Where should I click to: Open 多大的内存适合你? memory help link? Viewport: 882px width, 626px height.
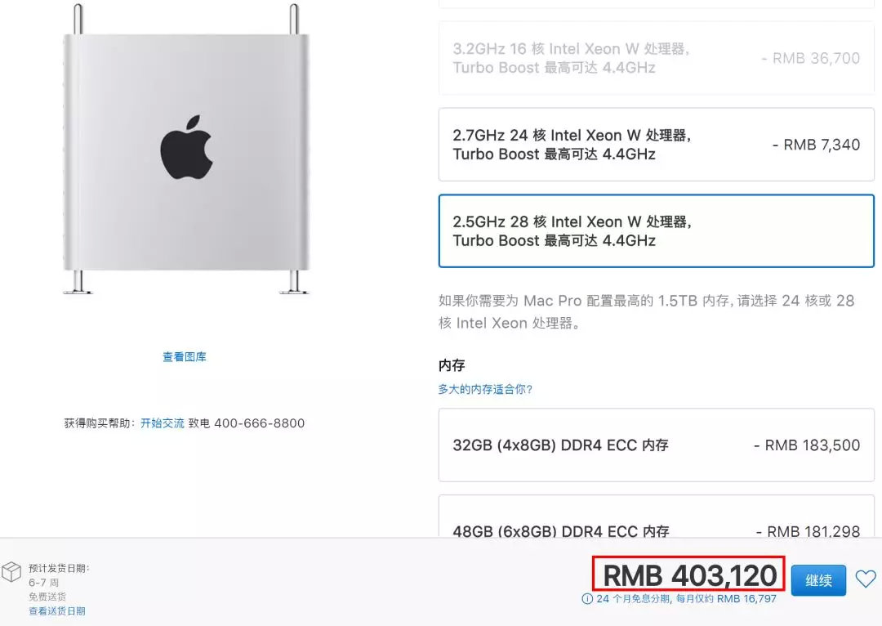click(485, 389)
